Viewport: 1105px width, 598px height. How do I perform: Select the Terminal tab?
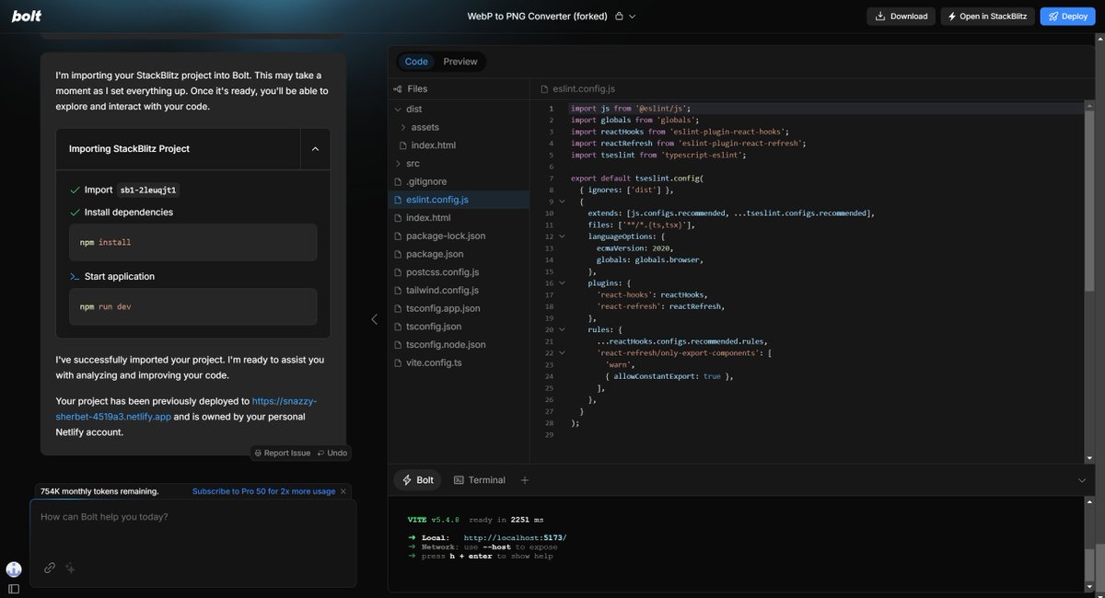[486, 479]
